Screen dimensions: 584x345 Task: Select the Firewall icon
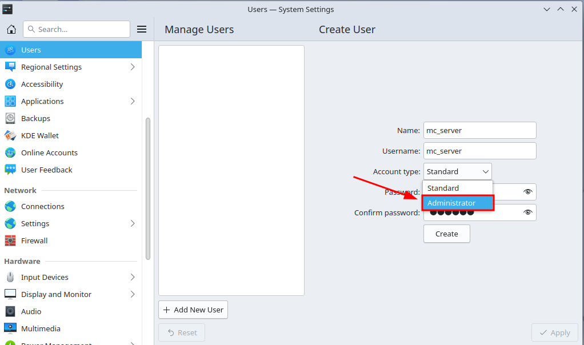click(10, 240)
